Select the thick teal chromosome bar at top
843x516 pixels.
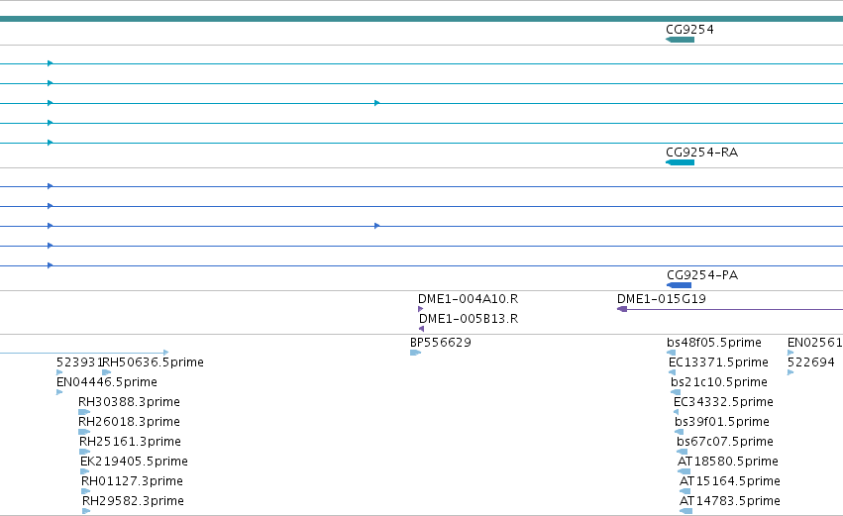(x=422, y=19)
